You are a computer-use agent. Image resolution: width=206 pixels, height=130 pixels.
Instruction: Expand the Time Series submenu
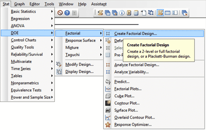(x=27, y=69)
